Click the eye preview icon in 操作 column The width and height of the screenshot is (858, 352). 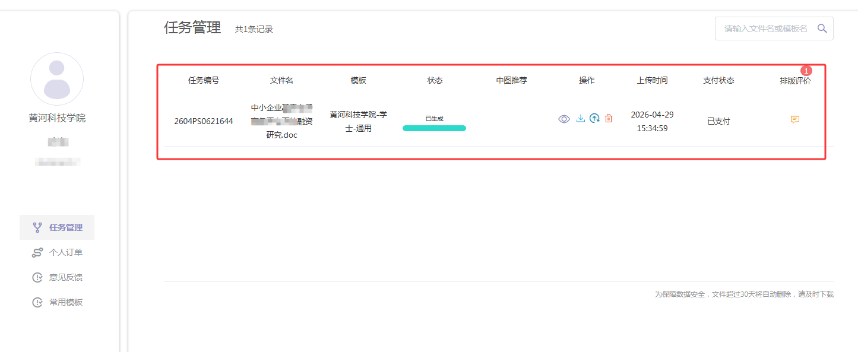point(564,119)
